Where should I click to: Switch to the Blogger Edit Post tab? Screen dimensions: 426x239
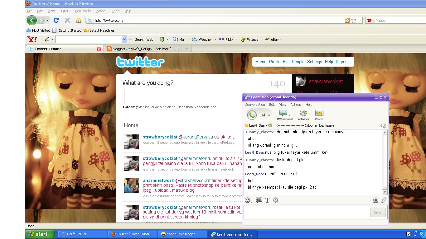(143, 49)
